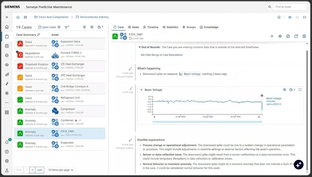The image size is (312, 177).
Task: Switch to list layout view
Action: coord(290,17)
